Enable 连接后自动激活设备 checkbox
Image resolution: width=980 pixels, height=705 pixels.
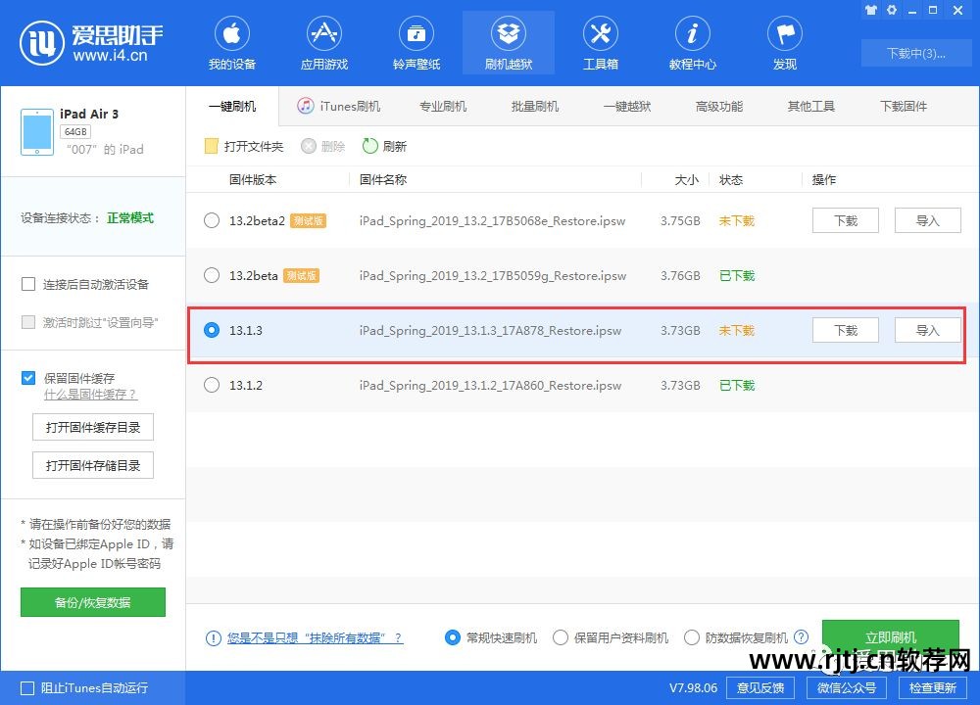pos(28,284)
